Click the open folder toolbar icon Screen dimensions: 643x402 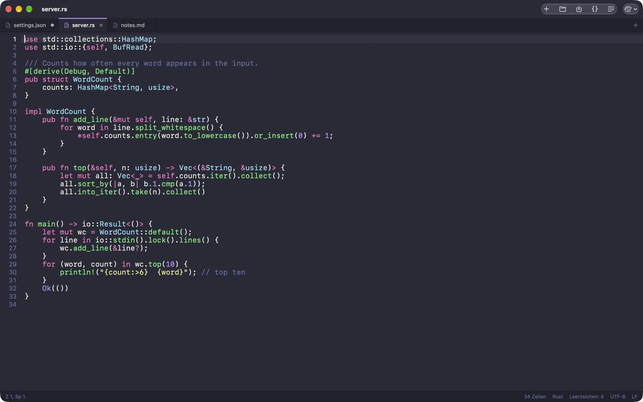pos(563,9)
